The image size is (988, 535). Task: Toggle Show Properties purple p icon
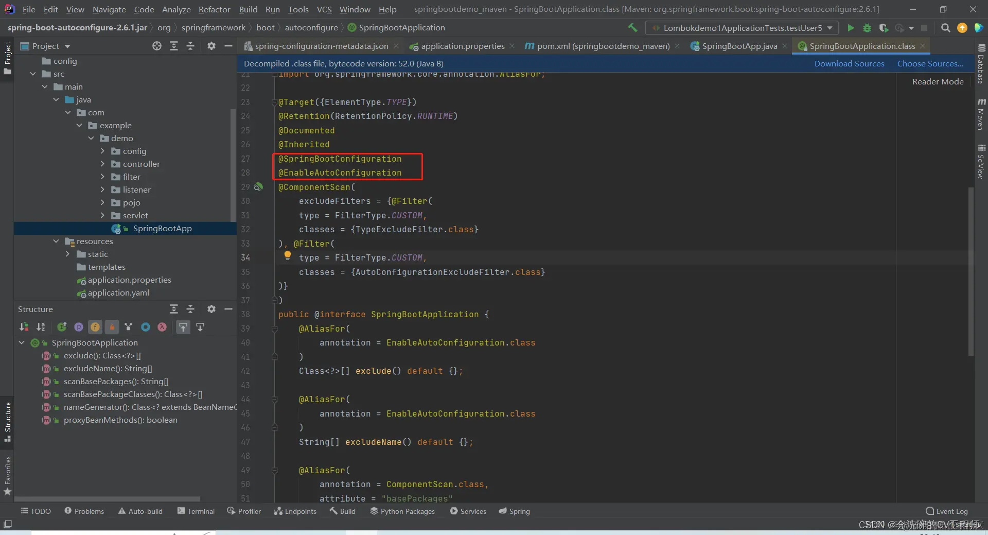pyautogui.click(x=78, y=327)
